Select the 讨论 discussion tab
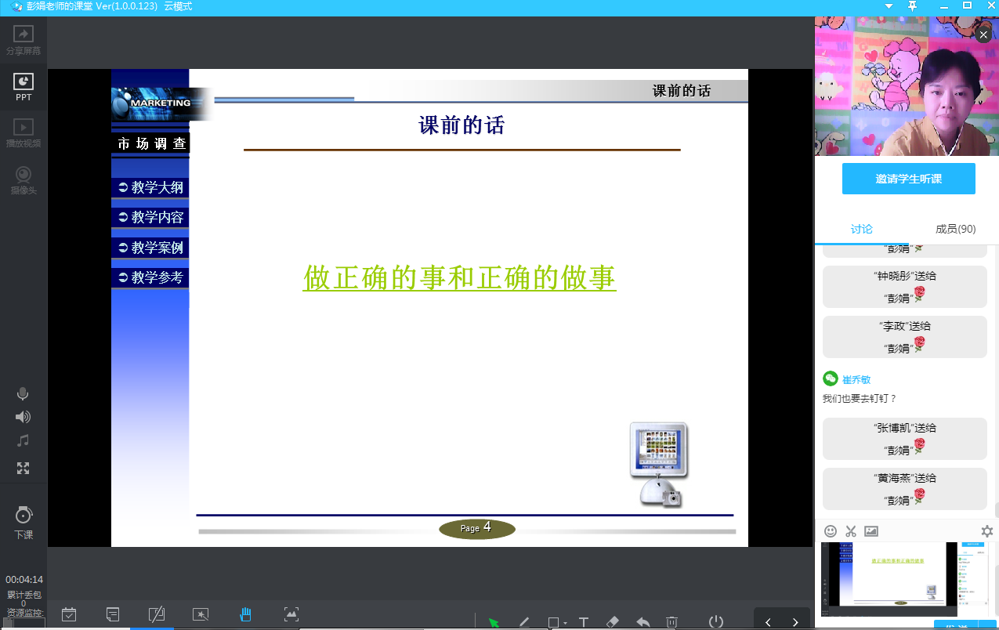Screen dimensions: 999x630 coord(861,229)
